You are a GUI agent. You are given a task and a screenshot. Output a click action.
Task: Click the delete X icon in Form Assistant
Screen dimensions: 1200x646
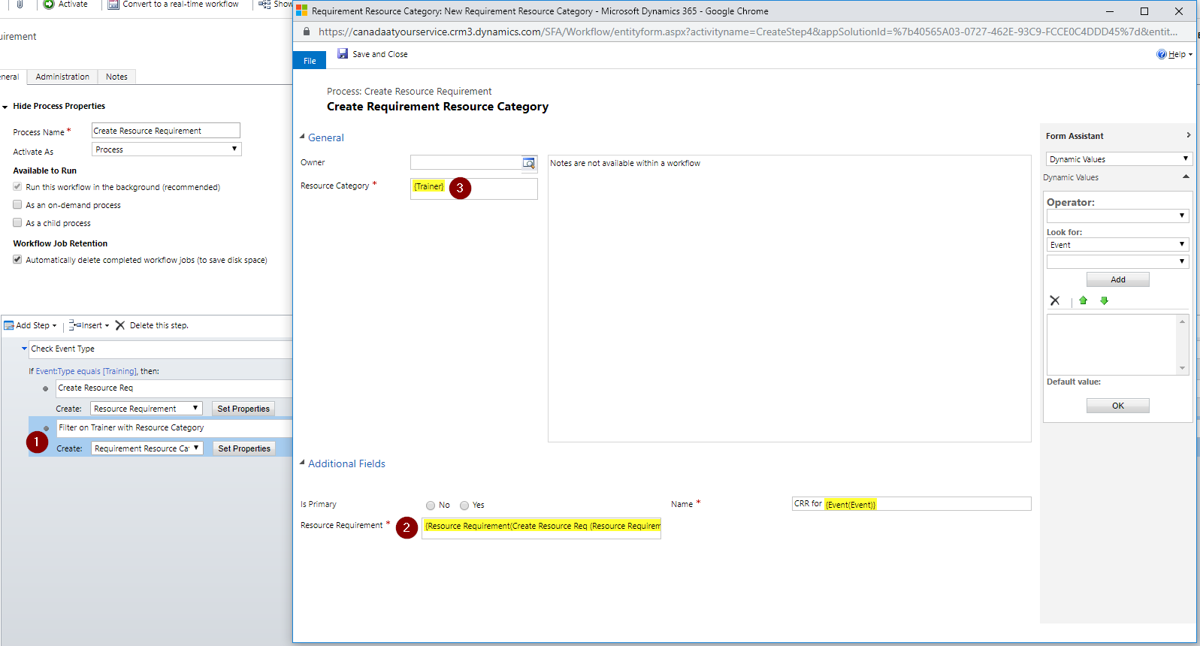(1055, 300)
